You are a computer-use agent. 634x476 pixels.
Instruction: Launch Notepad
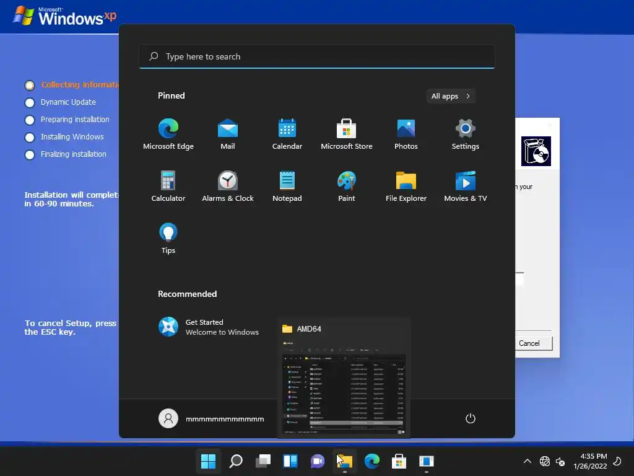287,186
